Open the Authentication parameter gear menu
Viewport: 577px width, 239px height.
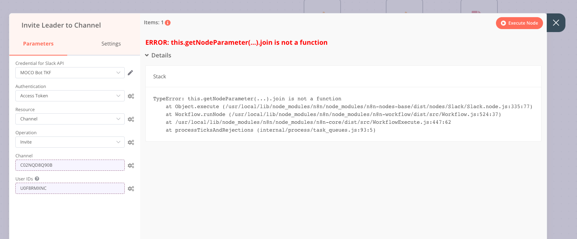[131, 96]
